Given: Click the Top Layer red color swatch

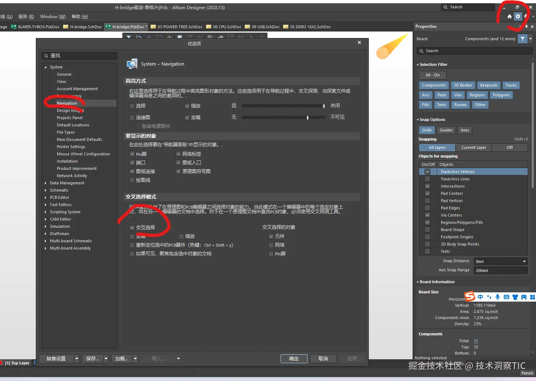Looking at the screenshot, I should 1,363.
